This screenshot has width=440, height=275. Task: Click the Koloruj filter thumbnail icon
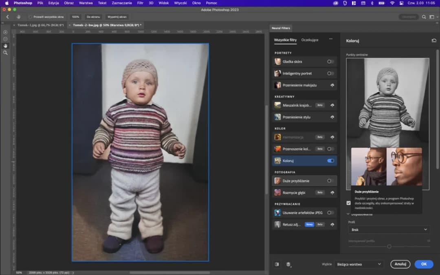point(278,161)
